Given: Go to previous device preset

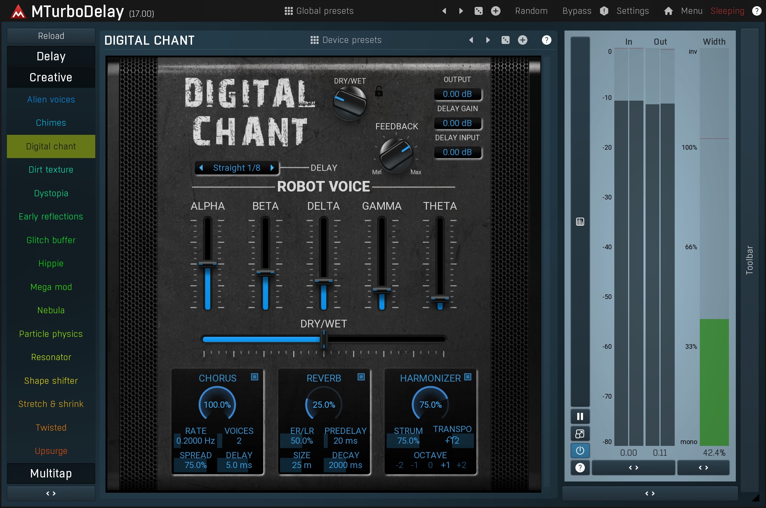Looking at the screenshot, I should (471, 40).
